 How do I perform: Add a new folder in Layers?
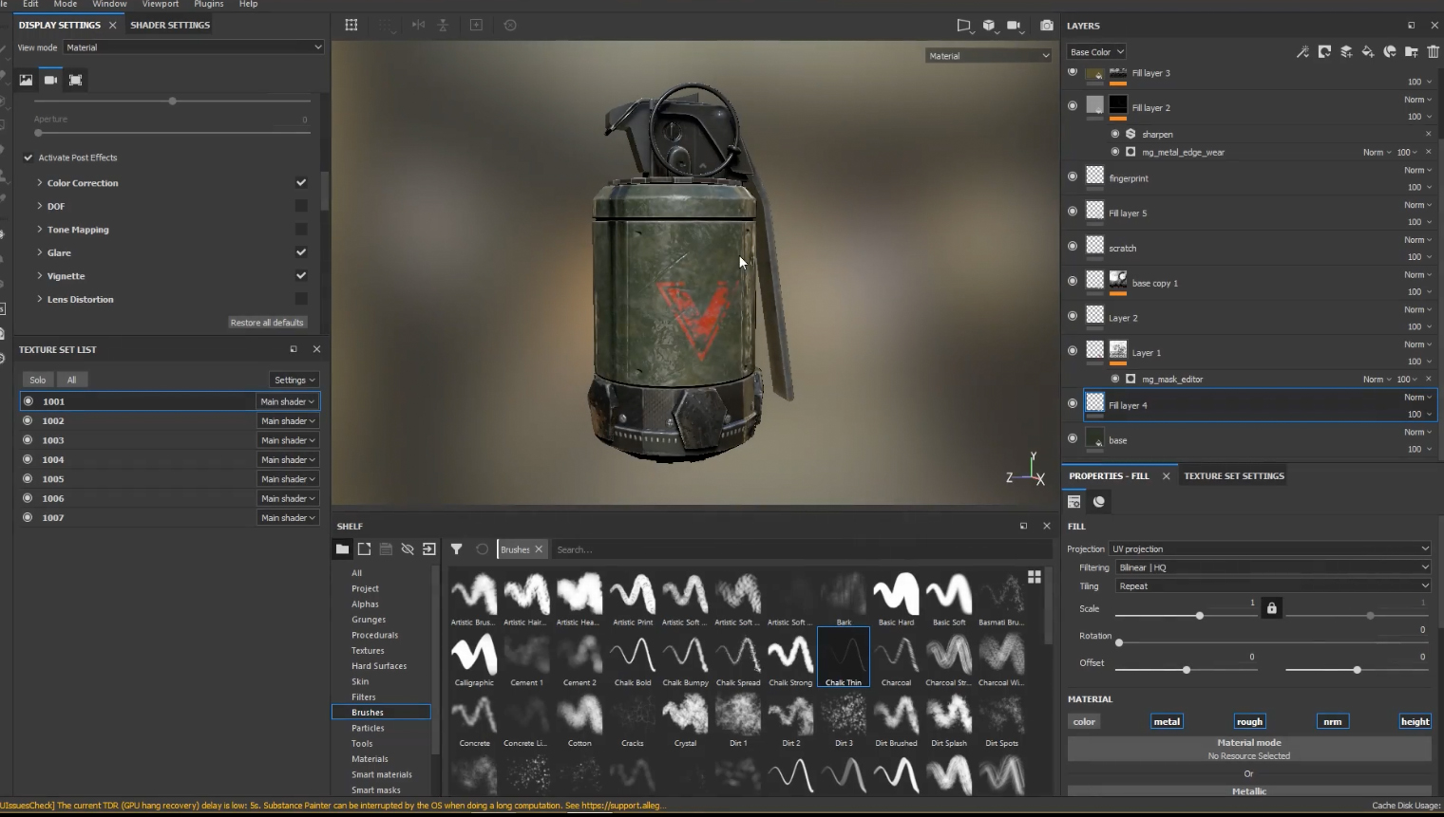coord(1412,52)
